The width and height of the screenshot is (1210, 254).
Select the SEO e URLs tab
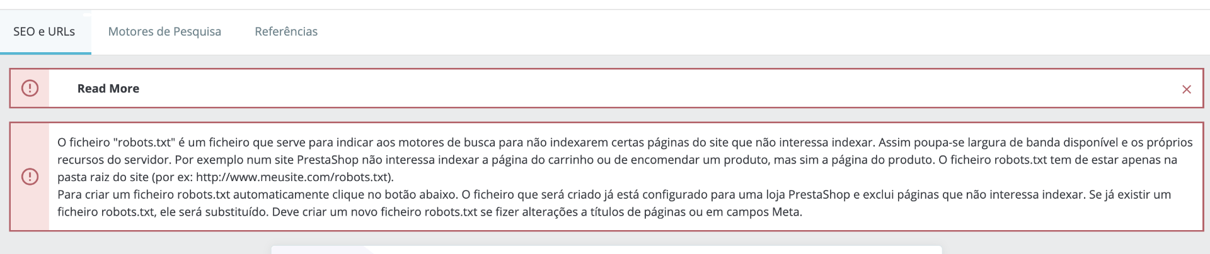(x=44, y=31)
